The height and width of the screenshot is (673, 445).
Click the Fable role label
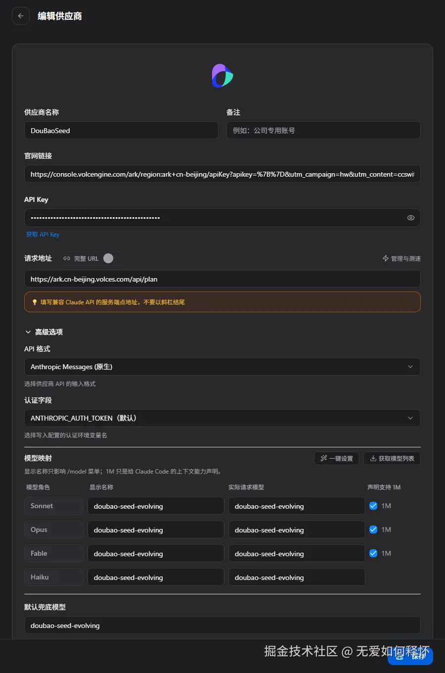click(x=54, y=553)
